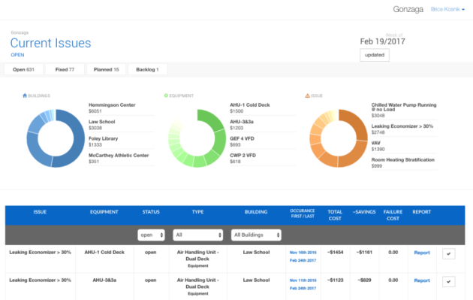This screenshot has width=473, height=300.
Task: Sort by the Total Cost column header
Action: pos(335,215)
